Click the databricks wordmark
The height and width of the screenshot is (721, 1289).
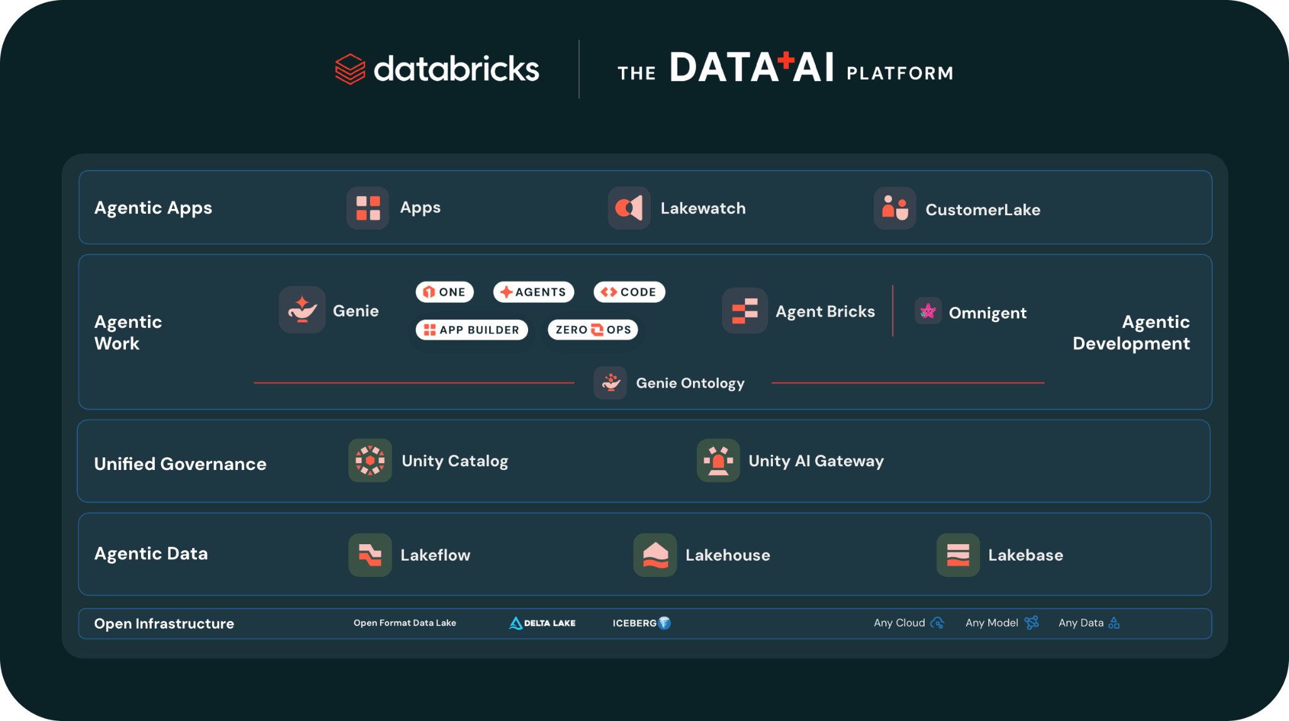point(456,69)
